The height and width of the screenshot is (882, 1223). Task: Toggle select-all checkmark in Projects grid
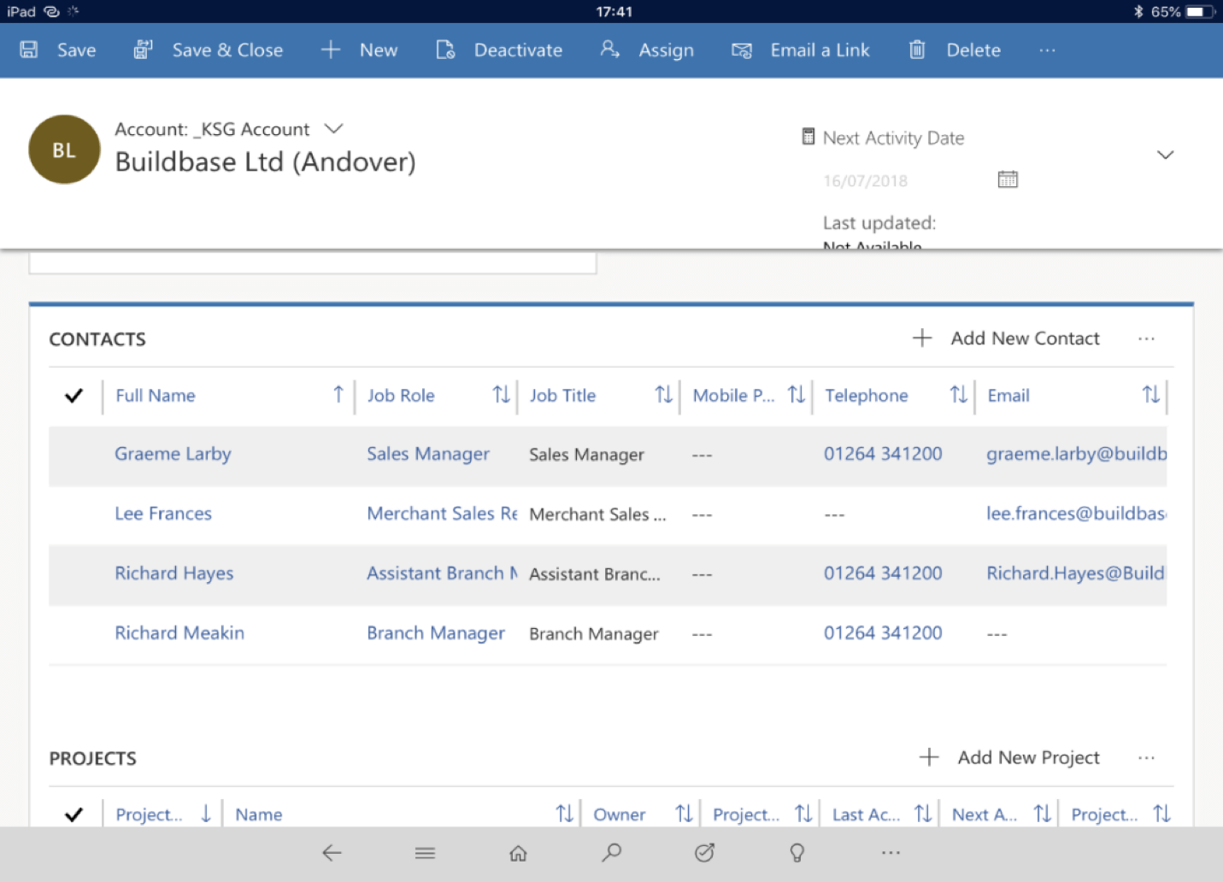point(74,814)
